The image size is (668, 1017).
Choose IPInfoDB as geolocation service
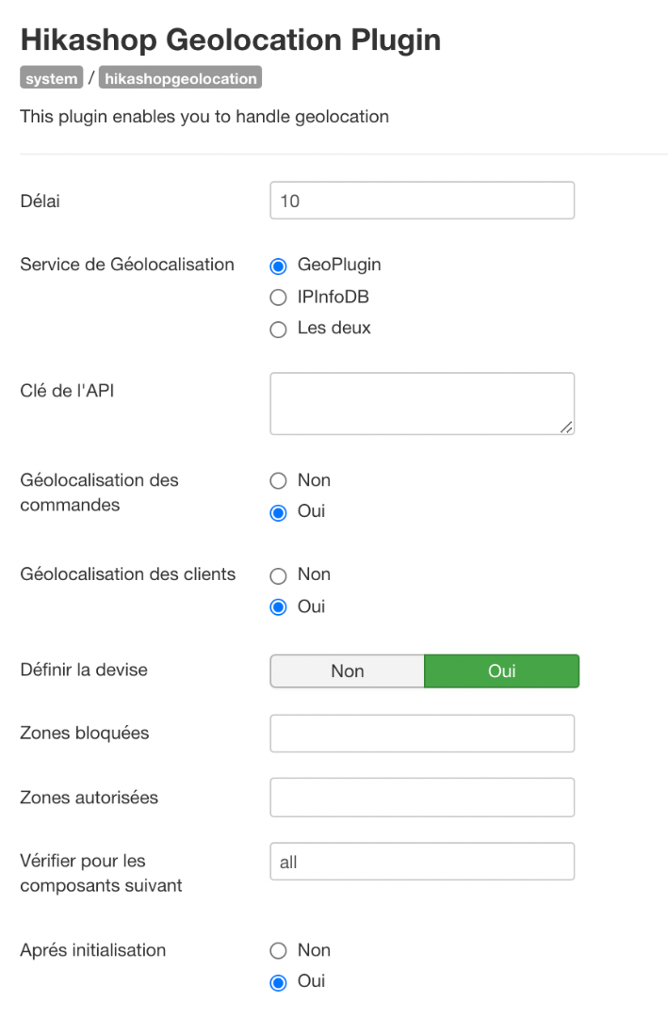coord(278,298)
